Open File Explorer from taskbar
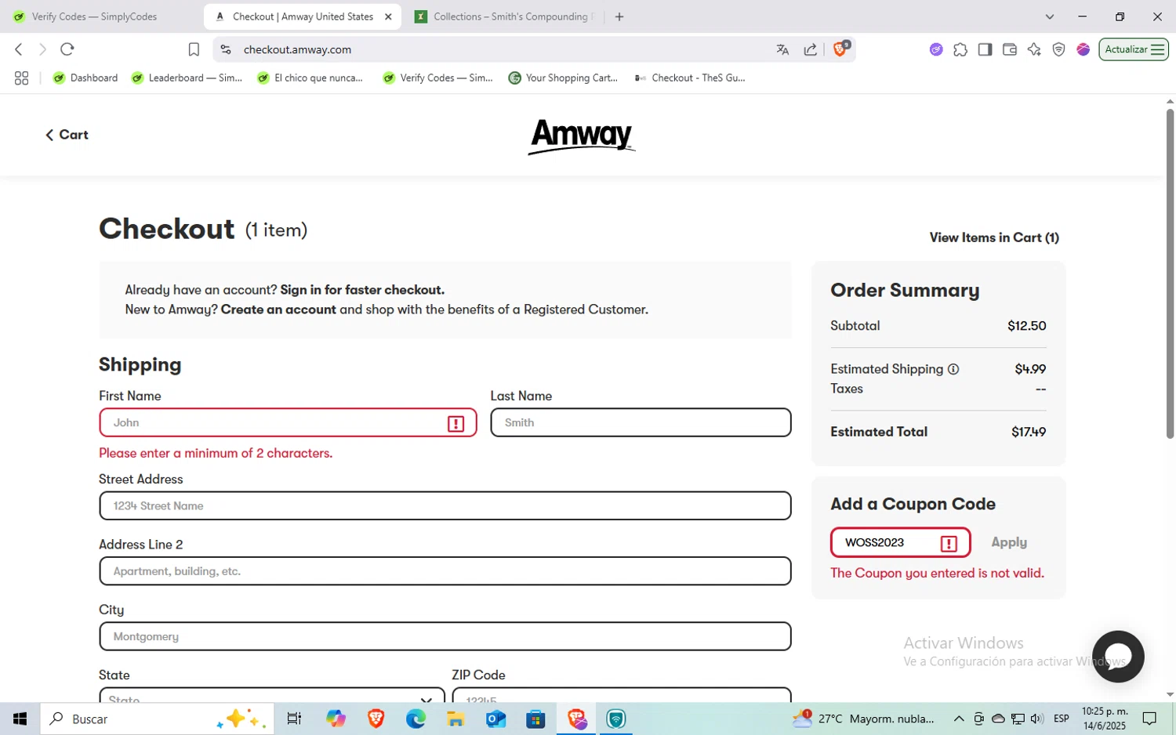The image size is (1176, 735). tap(456, 719)
